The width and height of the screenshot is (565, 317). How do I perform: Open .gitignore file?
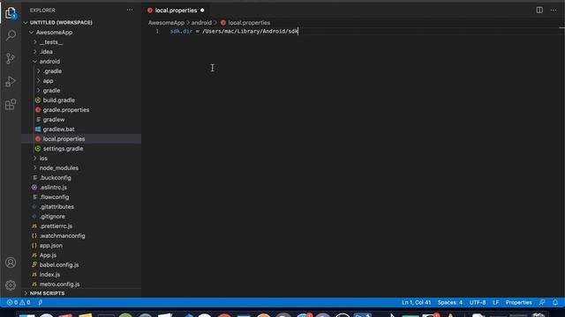click(x=52, y=217)
